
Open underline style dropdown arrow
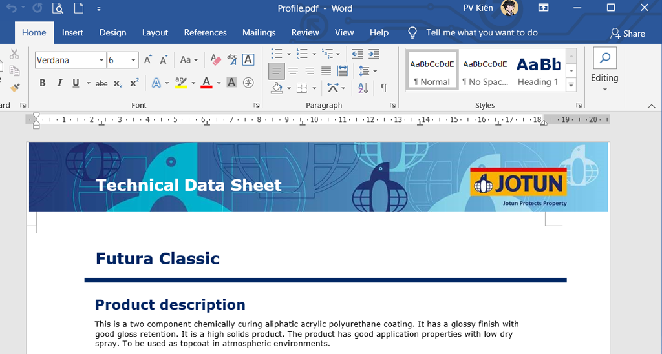point(88,83)
